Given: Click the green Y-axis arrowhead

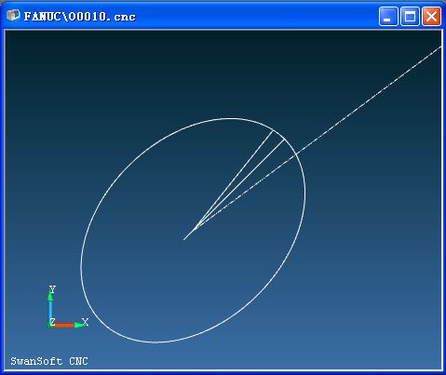Looking at the screenshot, I should point(50,297).
